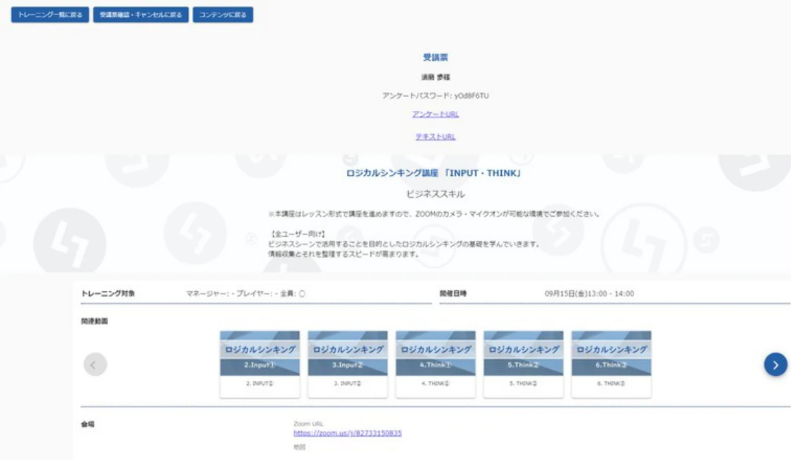Show previous related videos with left arrow

click(95, 364)
